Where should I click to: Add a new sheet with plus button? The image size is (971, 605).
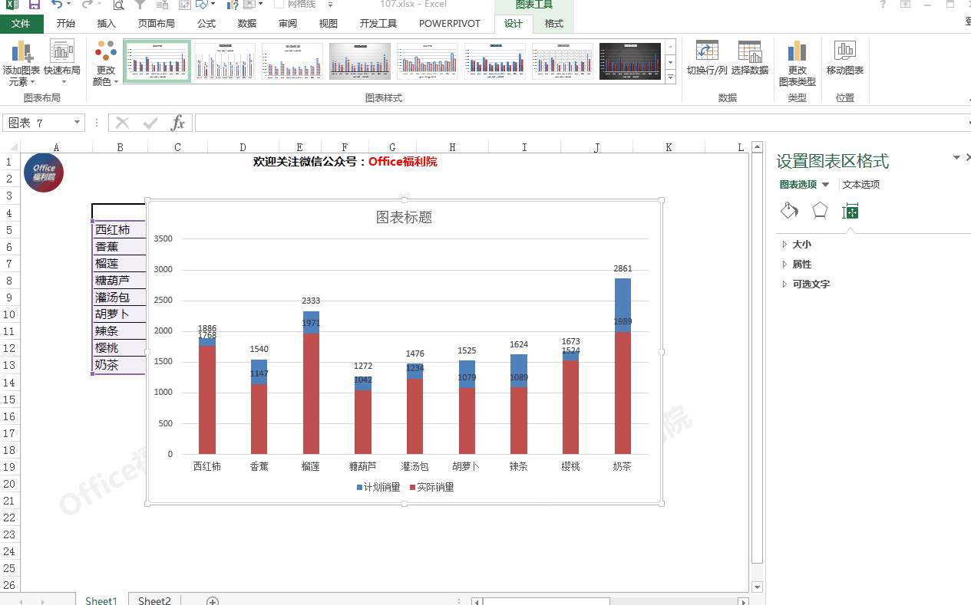[213, 601]
